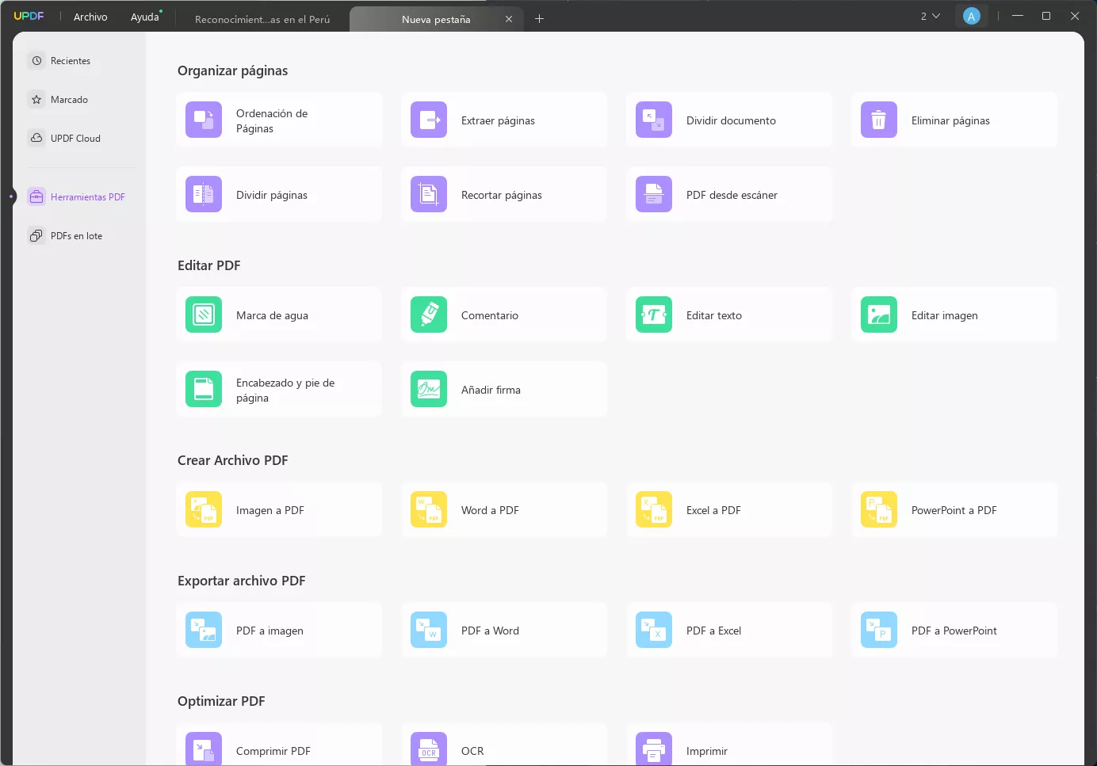
Task: Click the Recortar páginas crop icon
Action: [429, 195]
